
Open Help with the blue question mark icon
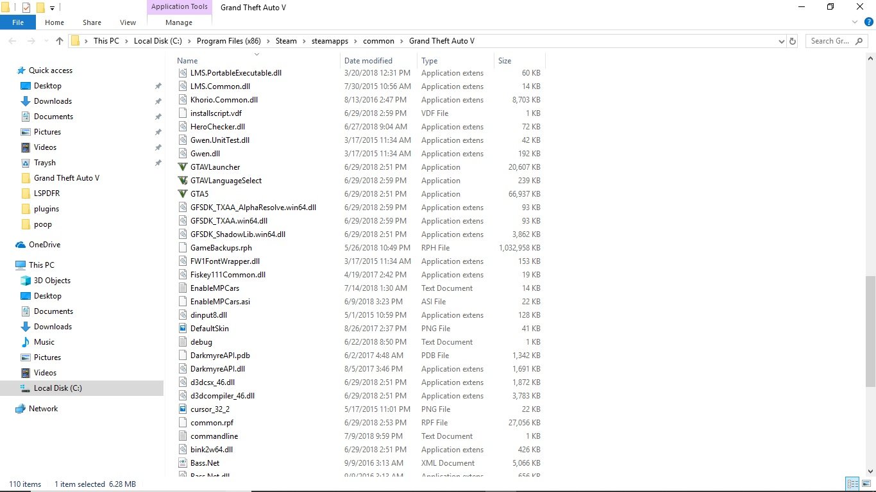869,22
